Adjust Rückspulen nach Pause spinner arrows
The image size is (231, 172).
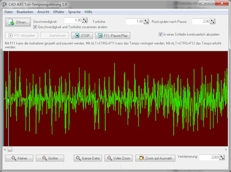[213, 22]
